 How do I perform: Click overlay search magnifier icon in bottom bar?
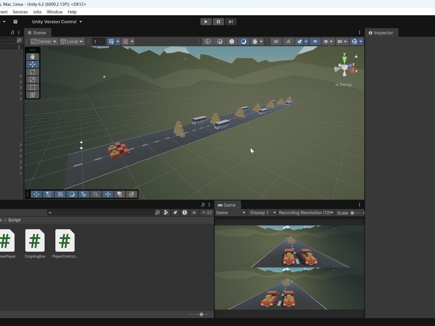(96, 195)
